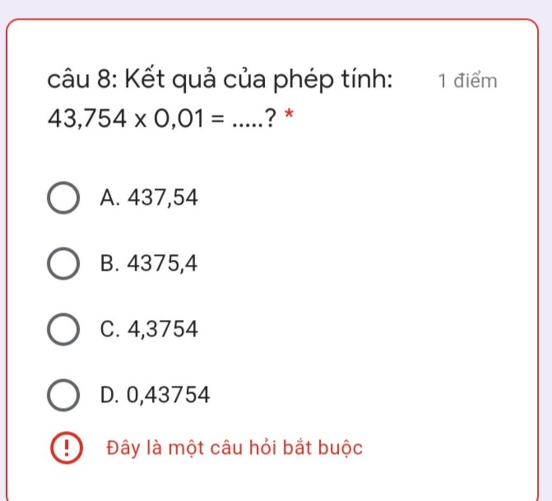Click the number 43,754 in the expression

[87, 119]
